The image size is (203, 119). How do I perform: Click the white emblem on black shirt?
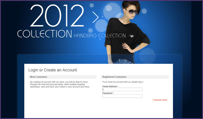pos(132,36)
